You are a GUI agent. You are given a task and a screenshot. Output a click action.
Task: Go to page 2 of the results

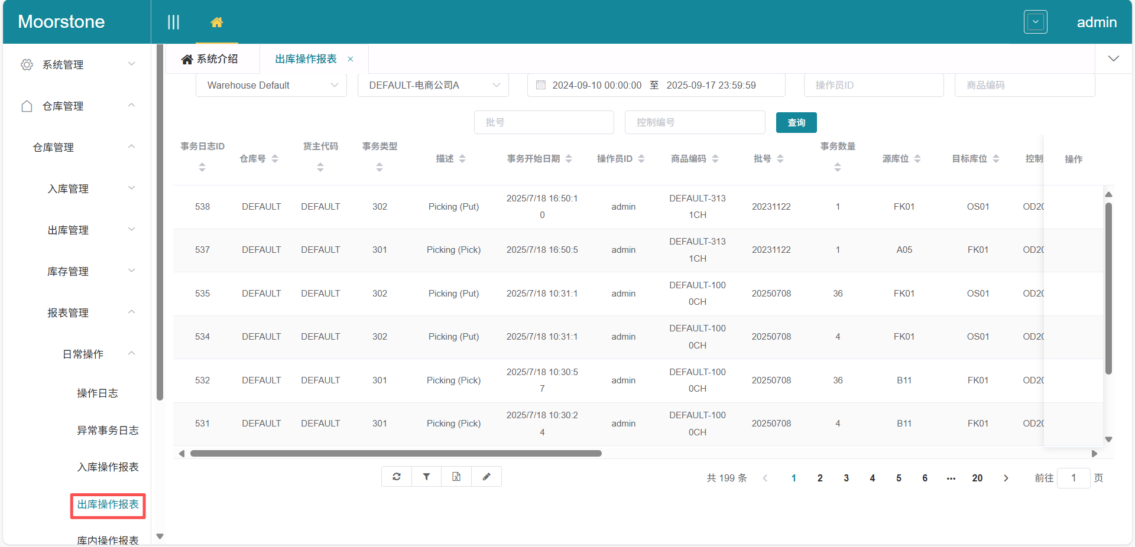click(x=820, y=478)
